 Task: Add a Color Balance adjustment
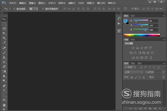tap(135, 53)
